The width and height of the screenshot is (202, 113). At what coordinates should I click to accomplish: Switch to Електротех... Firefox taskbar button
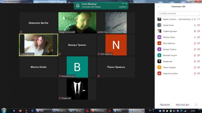(x=98, y=111)
